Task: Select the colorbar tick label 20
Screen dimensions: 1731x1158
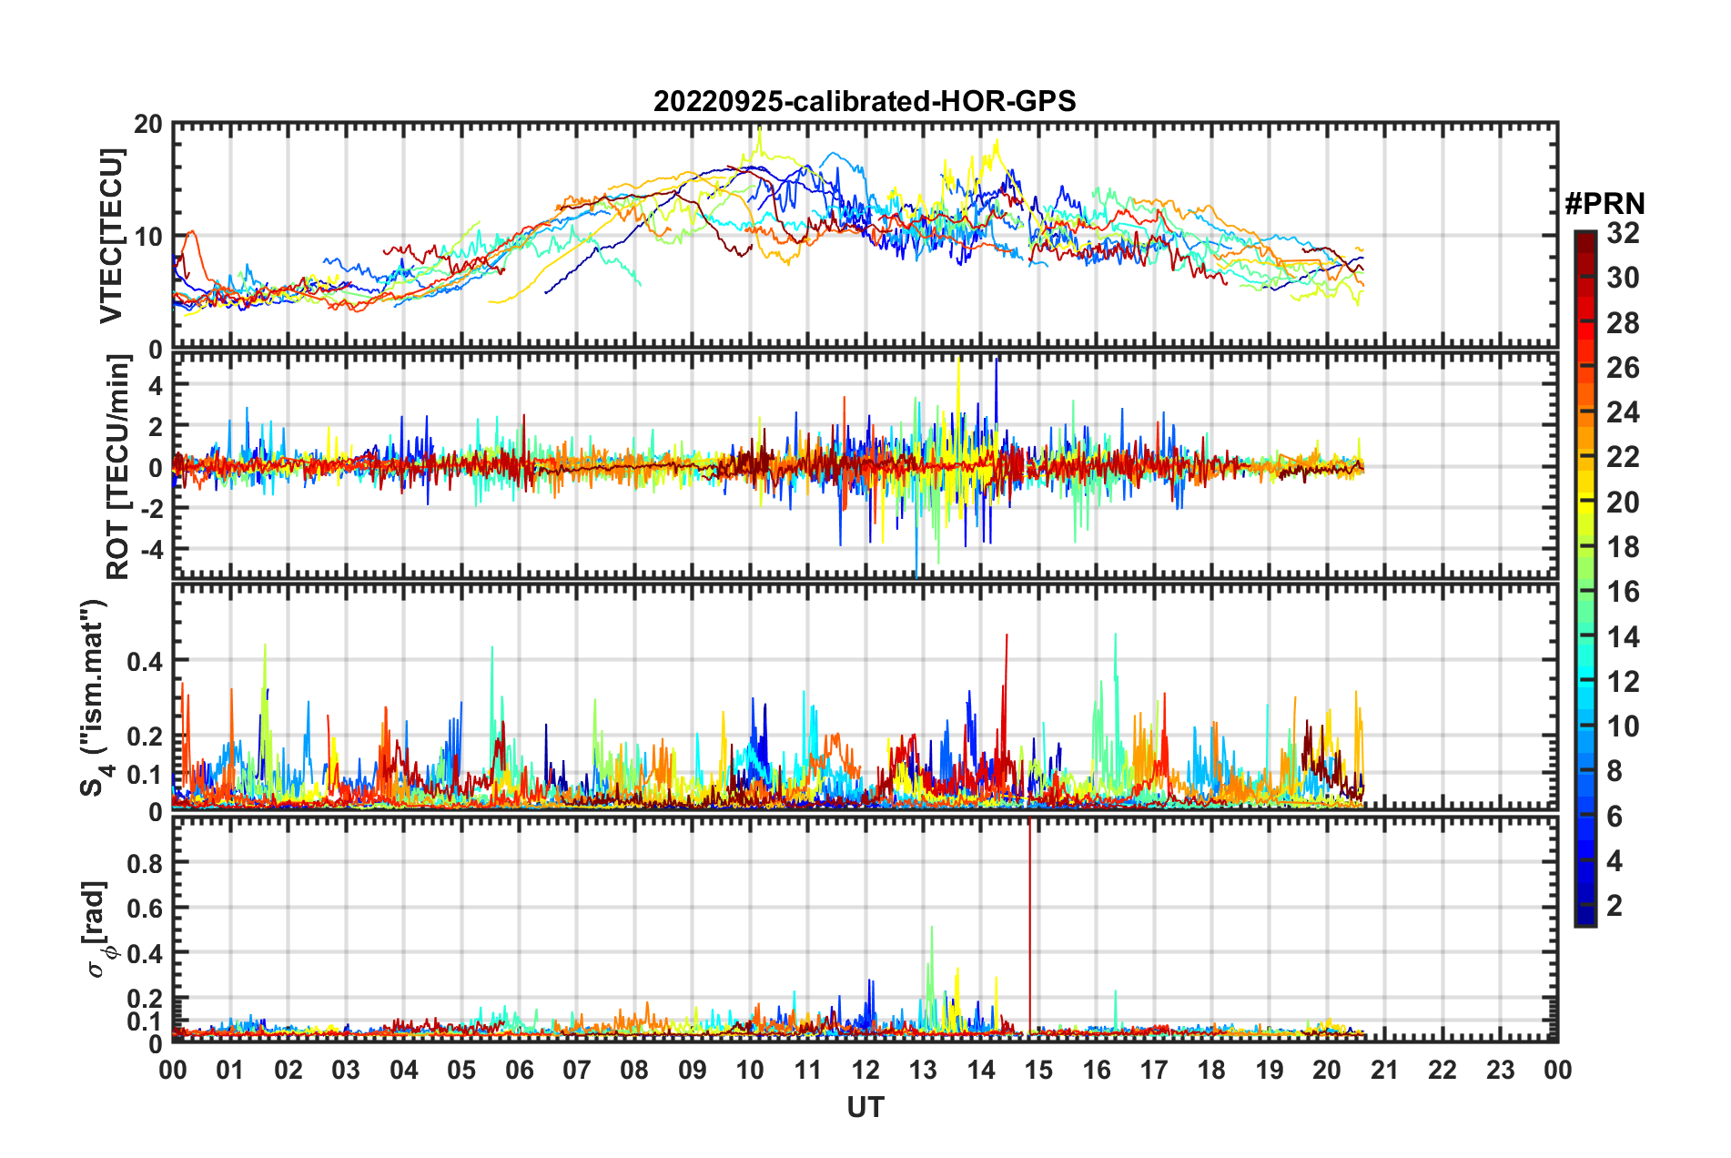Action: coord(1623,503)
